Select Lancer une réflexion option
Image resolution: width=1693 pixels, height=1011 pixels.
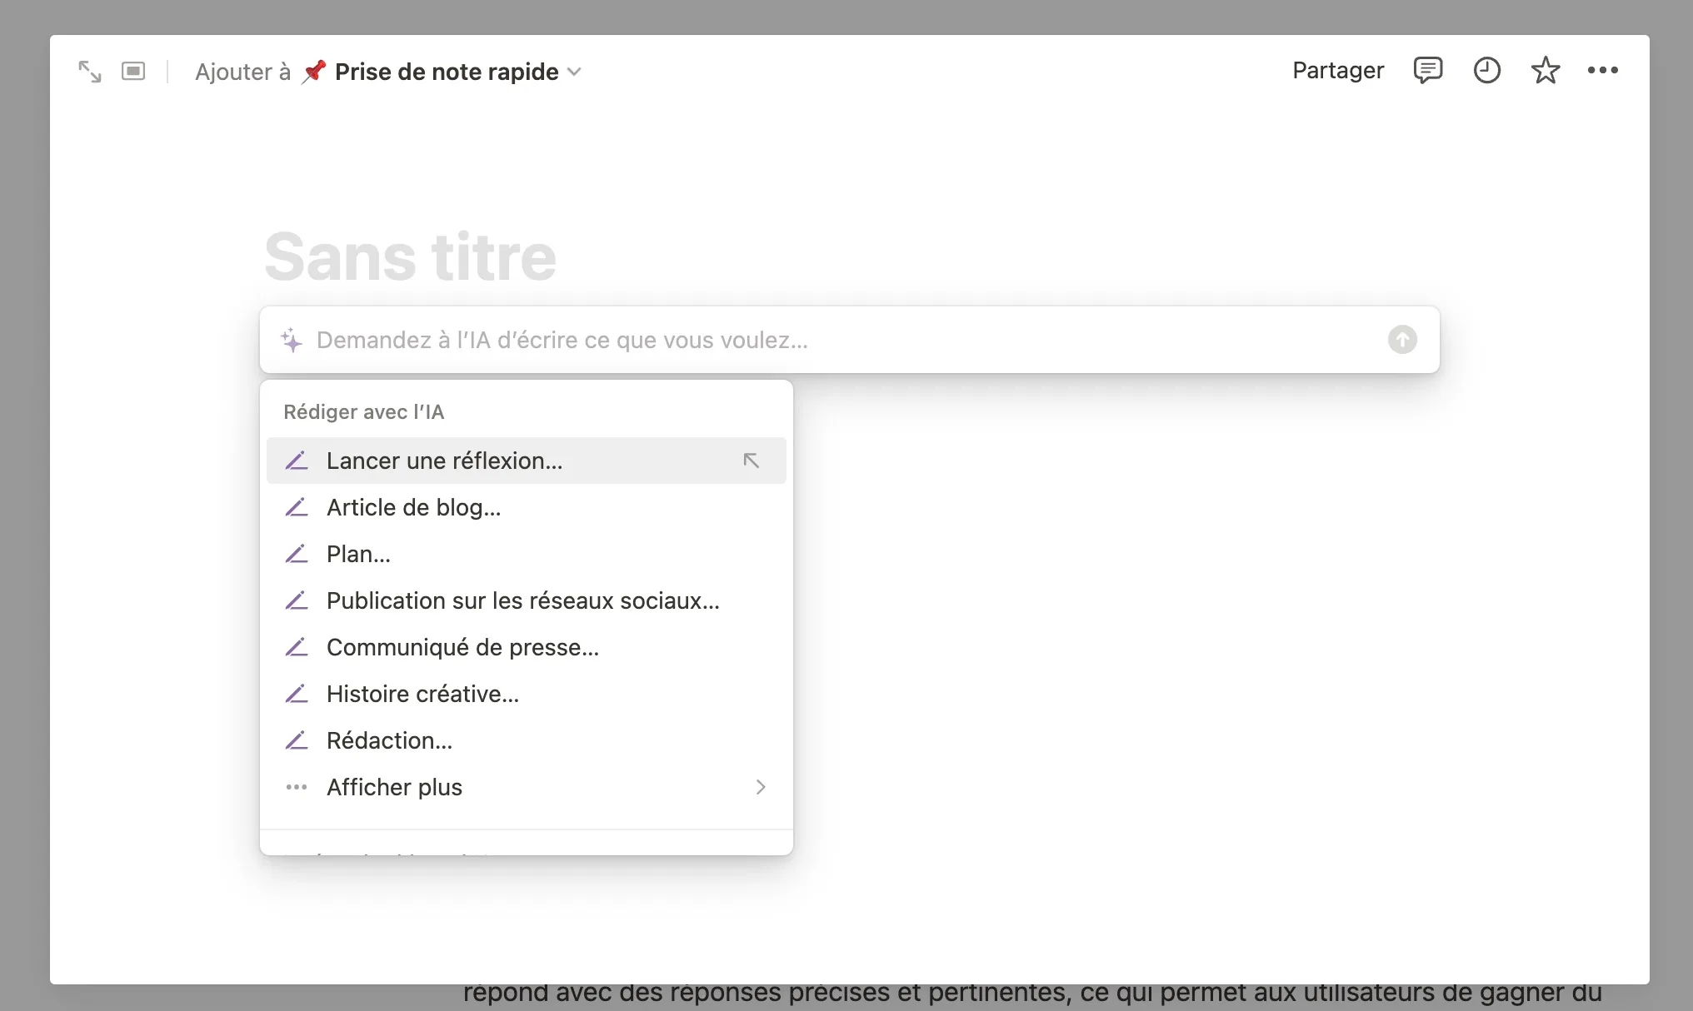pos(444,461)
